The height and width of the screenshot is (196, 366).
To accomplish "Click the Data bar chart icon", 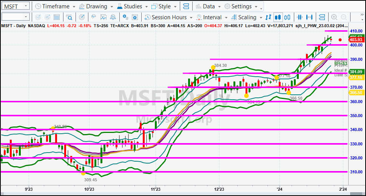I will (x=198, y=6).
